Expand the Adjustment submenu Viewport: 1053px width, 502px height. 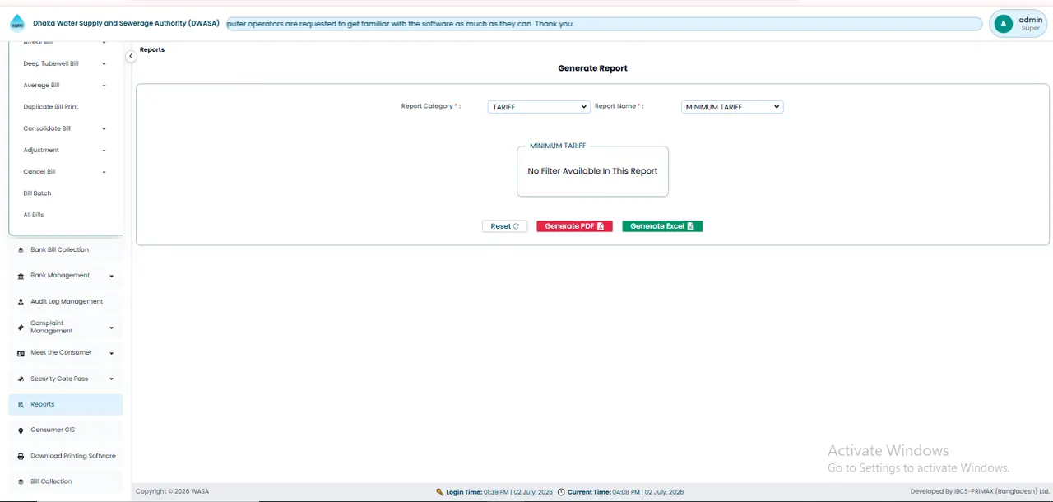click(104, 151)
